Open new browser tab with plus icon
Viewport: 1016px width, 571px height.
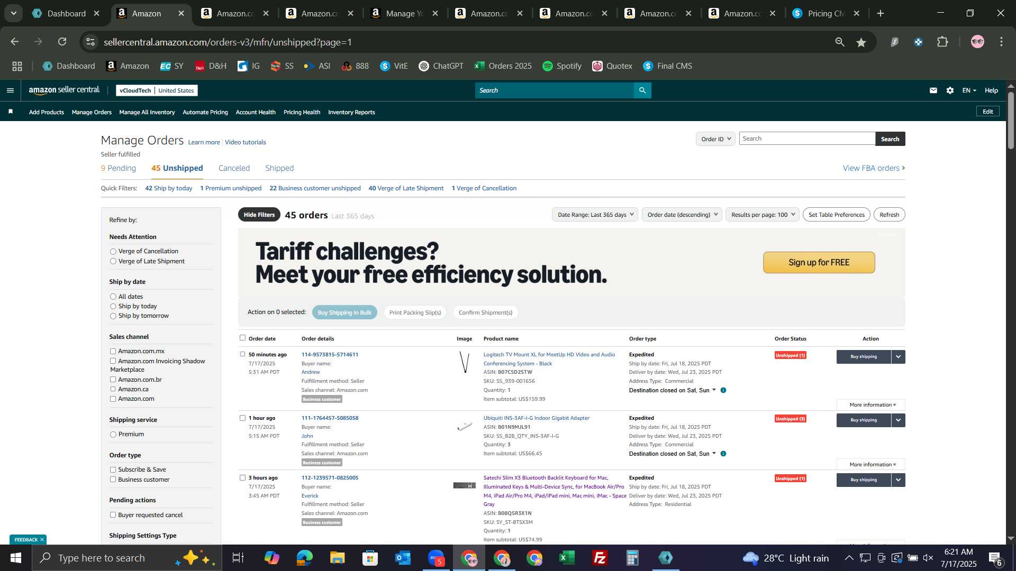pyautogui.click(x=881, y=13)
